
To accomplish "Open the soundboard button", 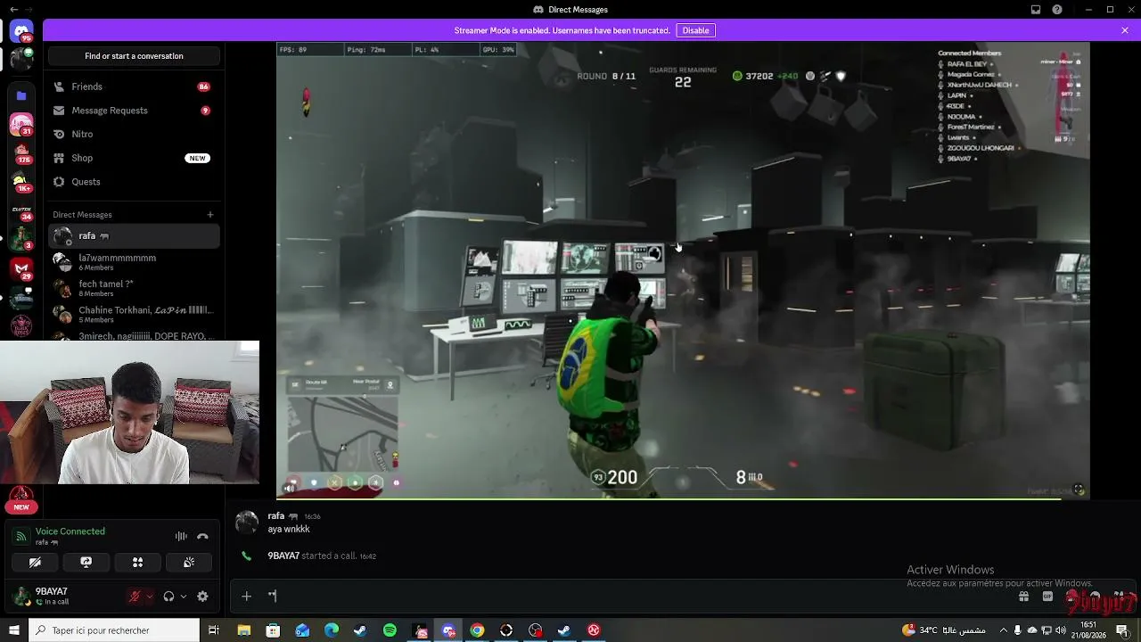I will click(x=189, y=563).
